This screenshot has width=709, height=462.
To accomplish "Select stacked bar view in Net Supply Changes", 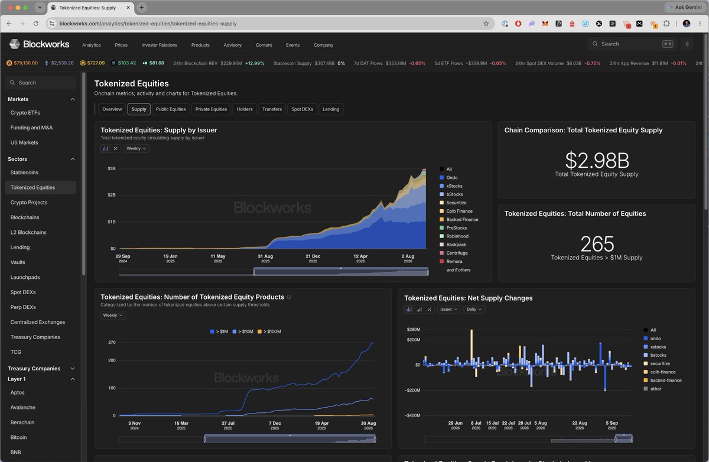I will pos(409,309).
